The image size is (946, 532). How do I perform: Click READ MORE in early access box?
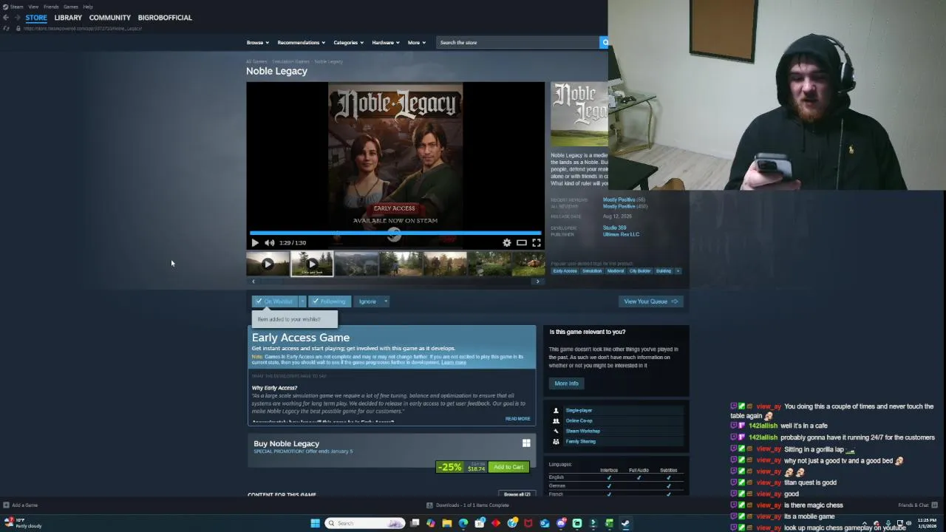pyautogui.click(x=517, y=419)
